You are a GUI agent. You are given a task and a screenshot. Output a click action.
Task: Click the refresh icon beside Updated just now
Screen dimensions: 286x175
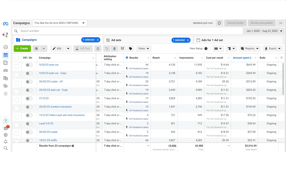[219, 23]
